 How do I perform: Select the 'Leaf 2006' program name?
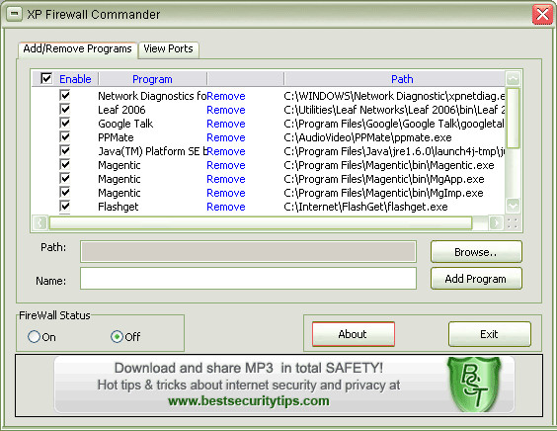(x=121, y=110)
